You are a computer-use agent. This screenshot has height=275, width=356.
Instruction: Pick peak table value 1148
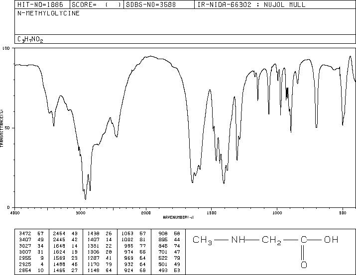tap(93, 270)
